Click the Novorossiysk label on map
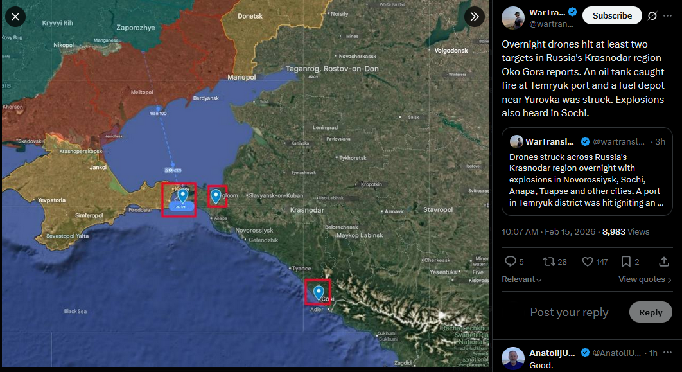682x372 pixels. click(x=254, y=230)
